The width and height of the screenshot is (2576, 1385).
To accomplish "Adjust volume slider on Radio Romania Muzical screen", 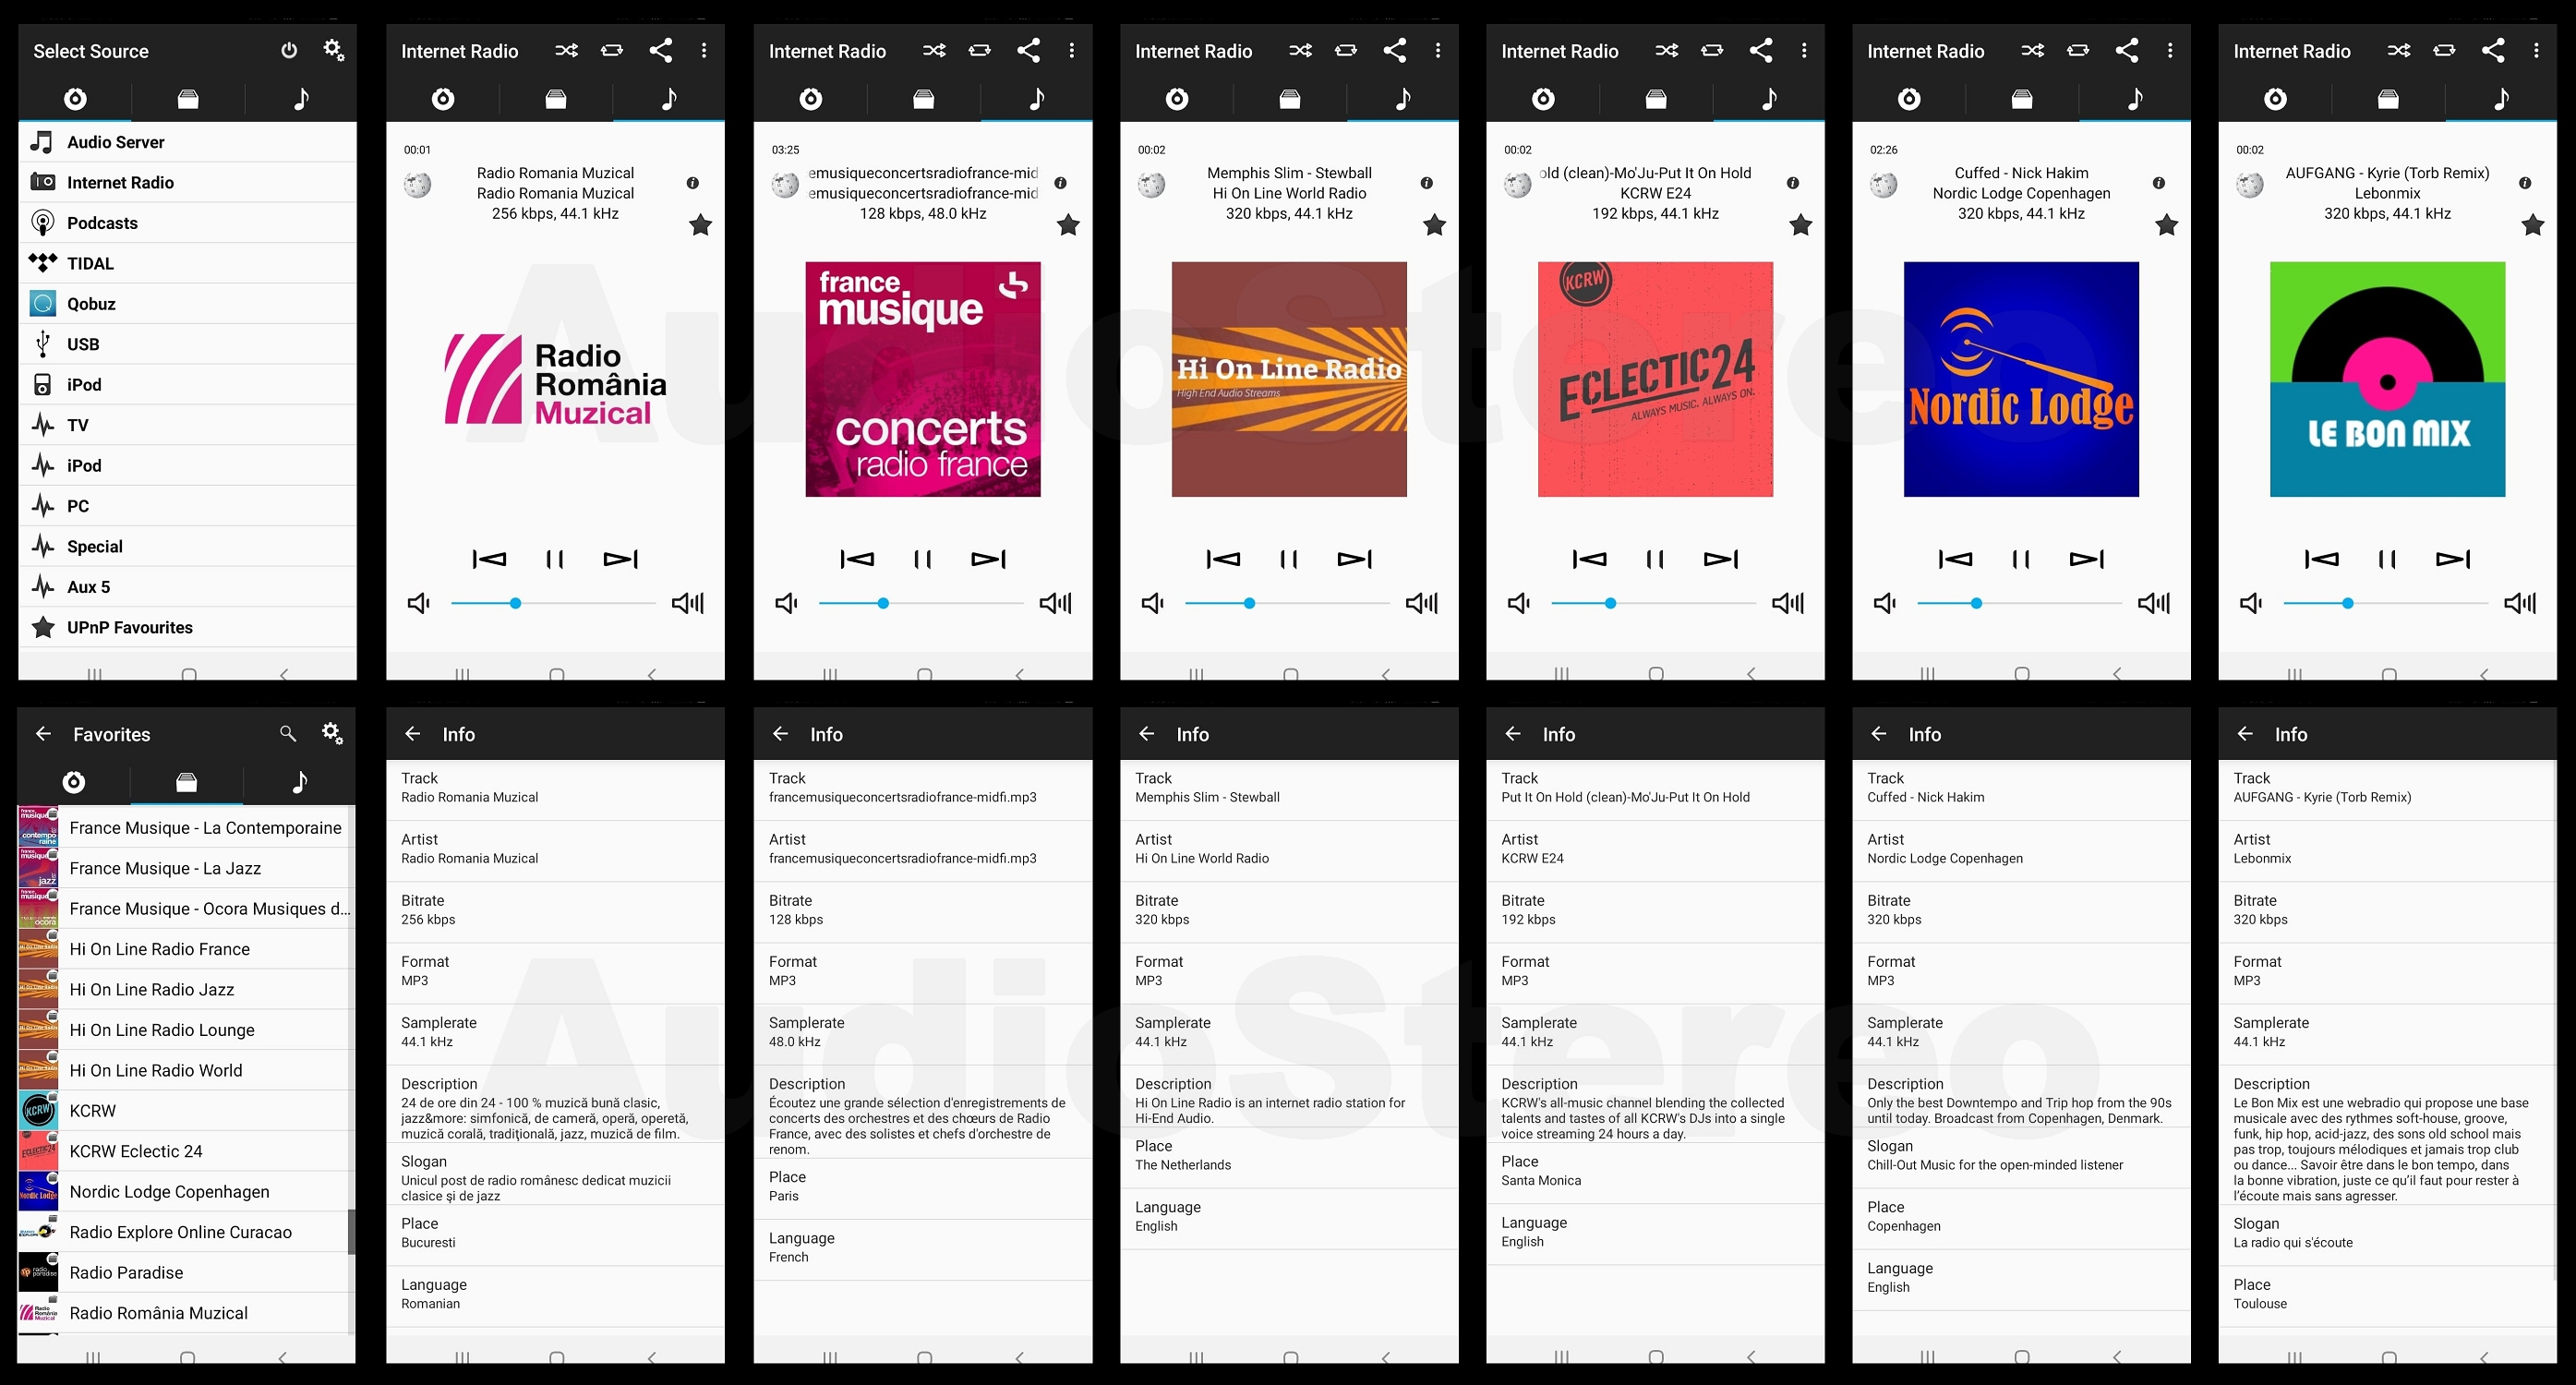I will (x=553, y=603).
